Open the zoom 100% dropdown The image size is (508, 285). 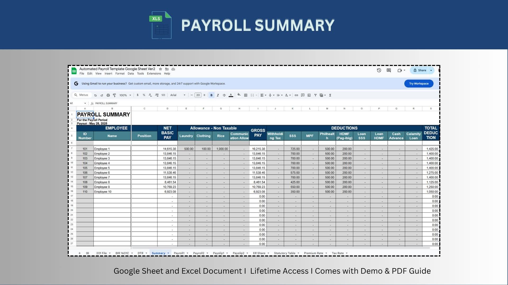[x=125, y=95]
